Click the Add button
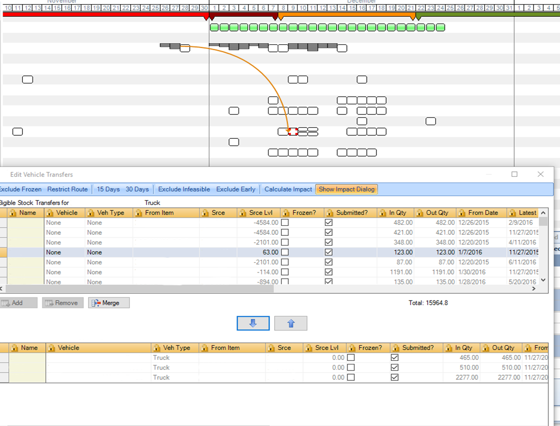Screen dimensions: 560x426 click(x=18, y=303)
